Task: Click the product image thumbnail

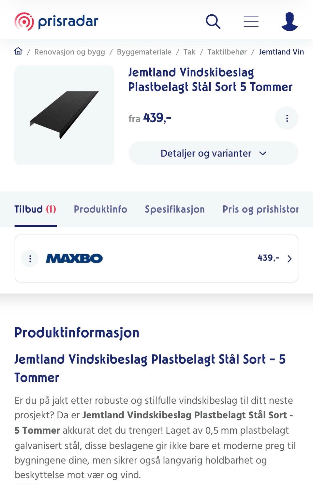Action: 64,115
